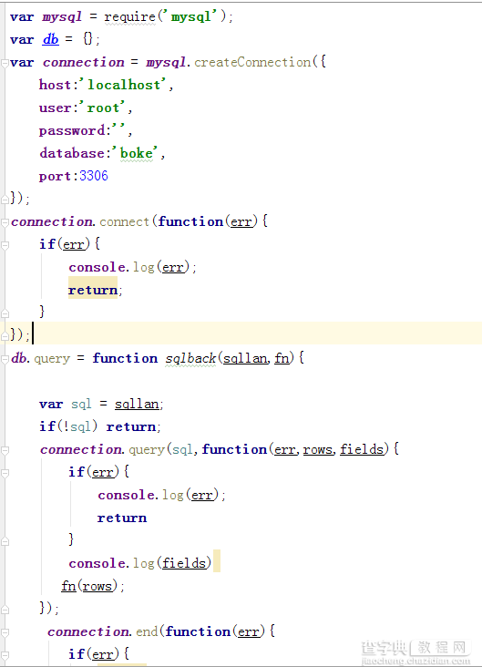Click the createConnection method name
482x667 pixels.
click(252, 63)
